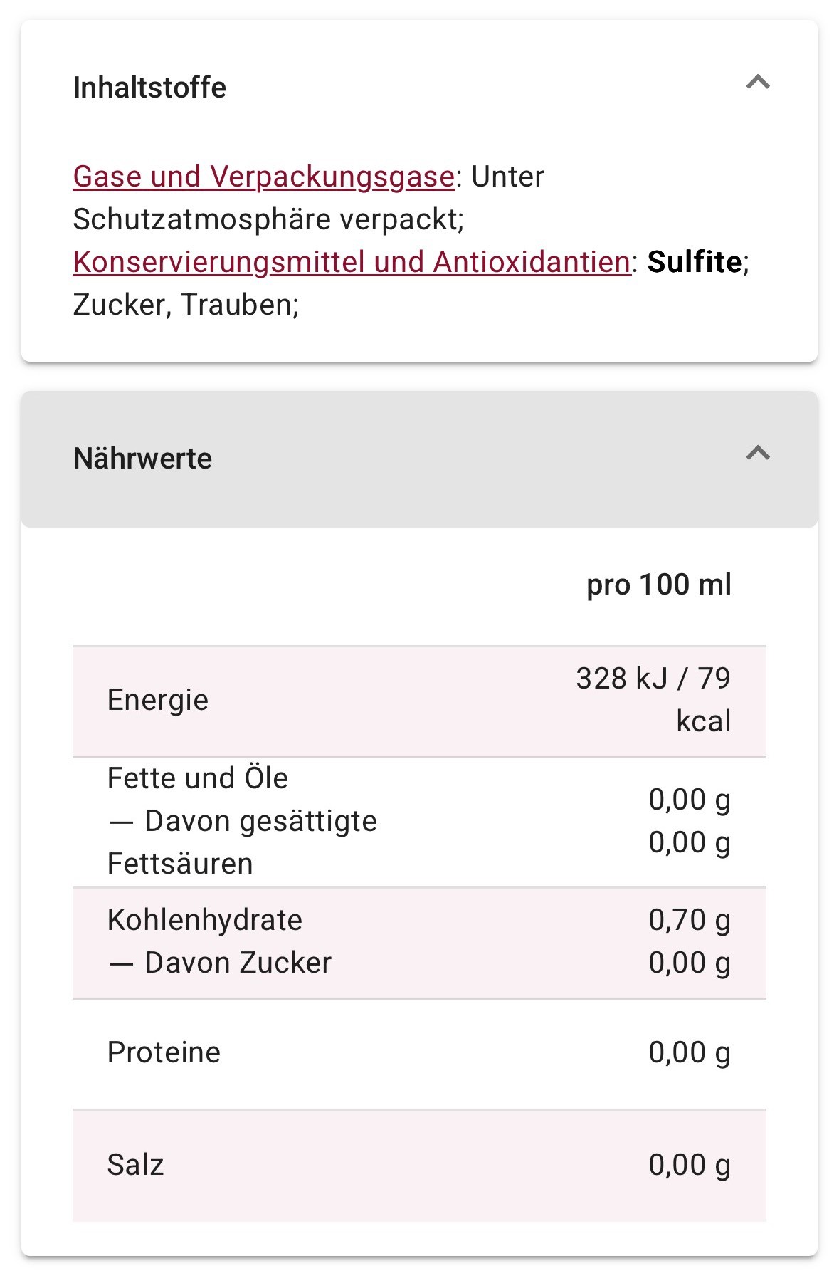
Task: Select the Kohlenhydrate row label
Action: 205,920
